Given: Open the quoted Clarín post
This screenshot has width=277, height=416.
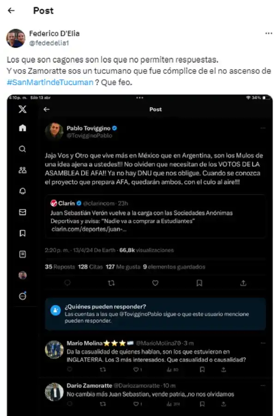Looking at the screenshot, I should (x=155, y=216).
